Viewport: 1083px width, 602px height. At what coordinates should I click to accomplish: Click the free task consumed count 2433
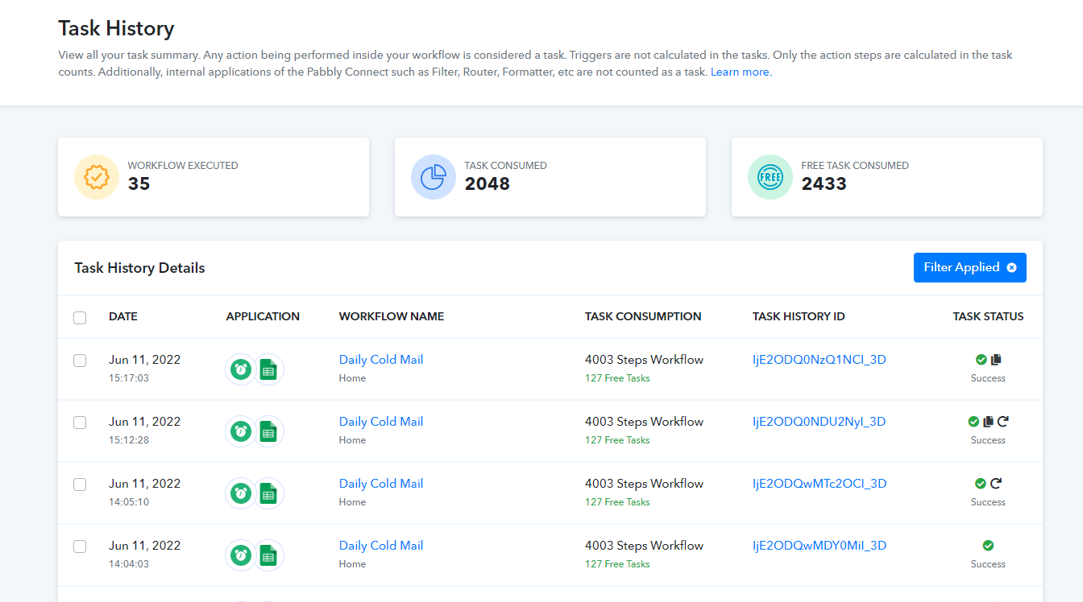pos(824,183)
